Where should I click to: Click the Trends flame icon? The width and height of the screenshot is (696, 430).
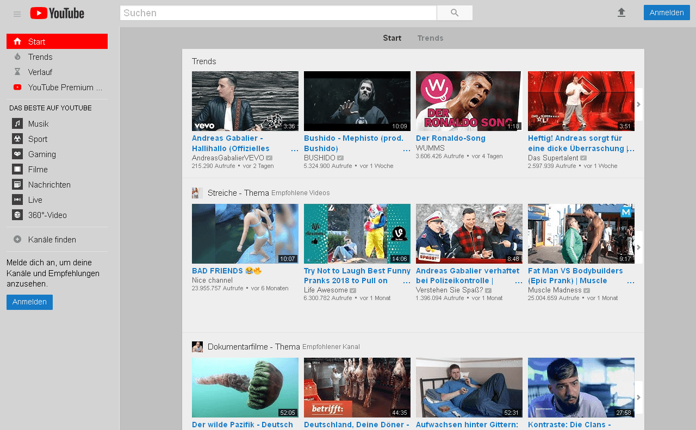tap(17, 57)
